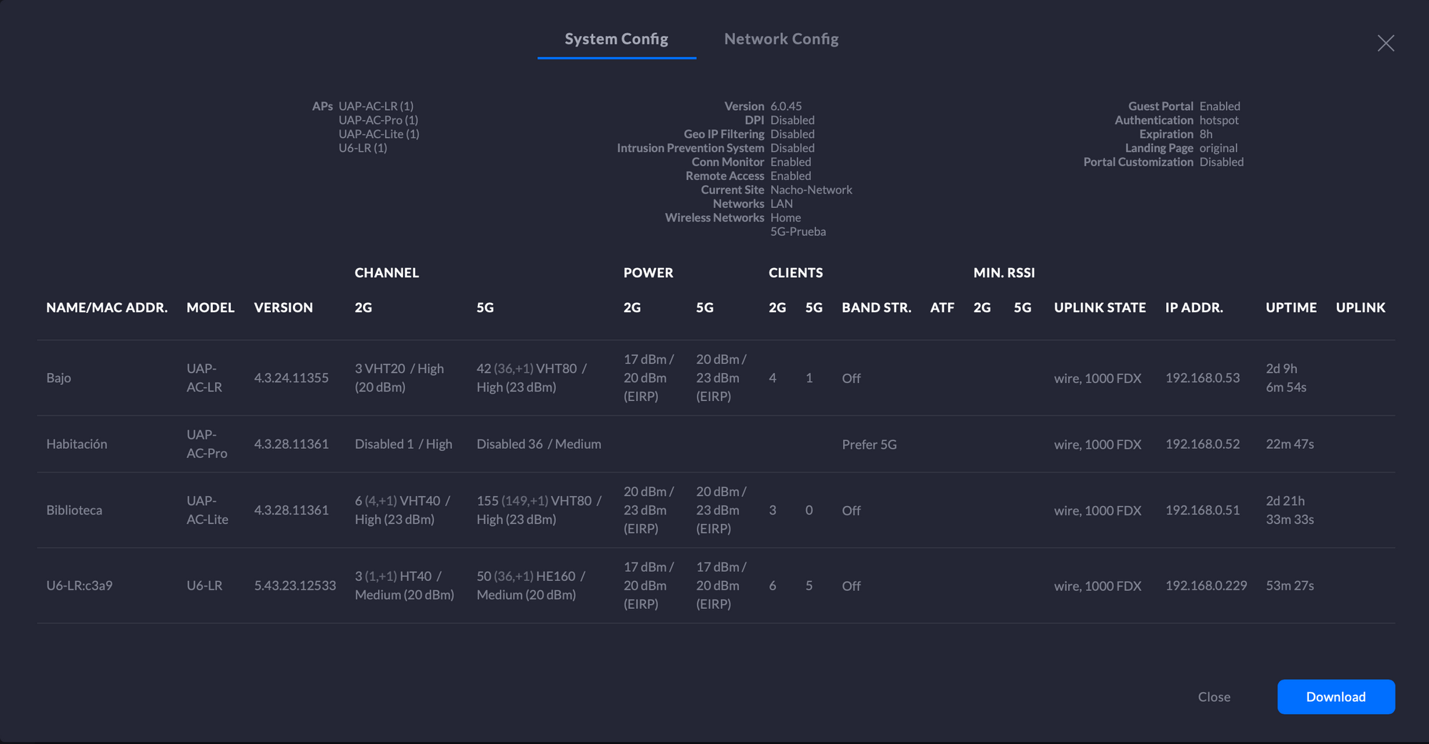Click Bajo uplink state wire, 1000 FDX
Viewport: 1429px width, 744px height.
point(1097,378)
